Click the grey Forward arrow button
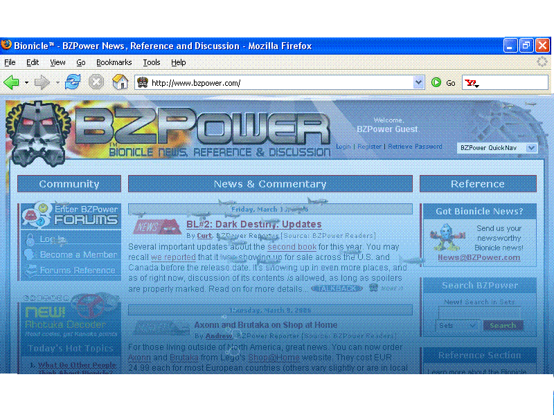This screenshot has height=415, width=554. (42, 83)
